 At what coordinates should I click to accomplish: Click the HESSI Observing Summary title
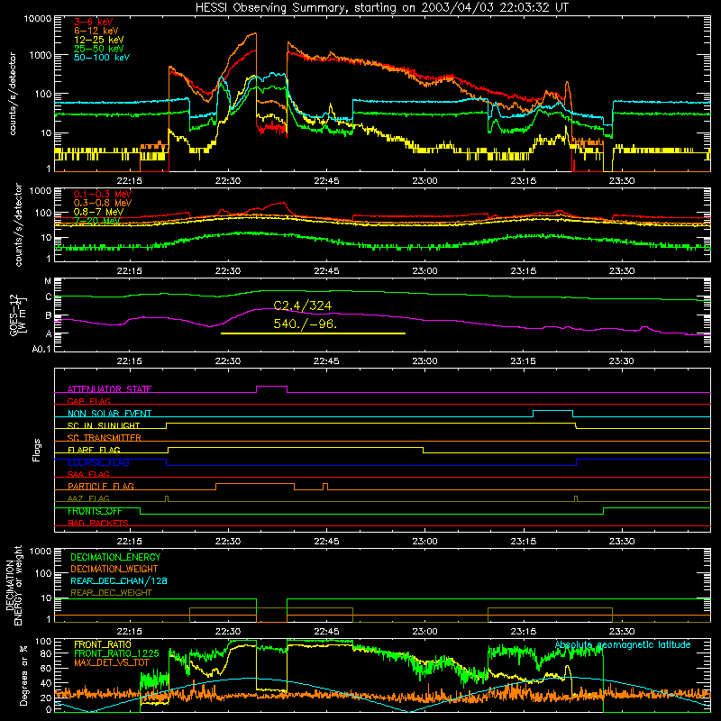coord(382,8)
